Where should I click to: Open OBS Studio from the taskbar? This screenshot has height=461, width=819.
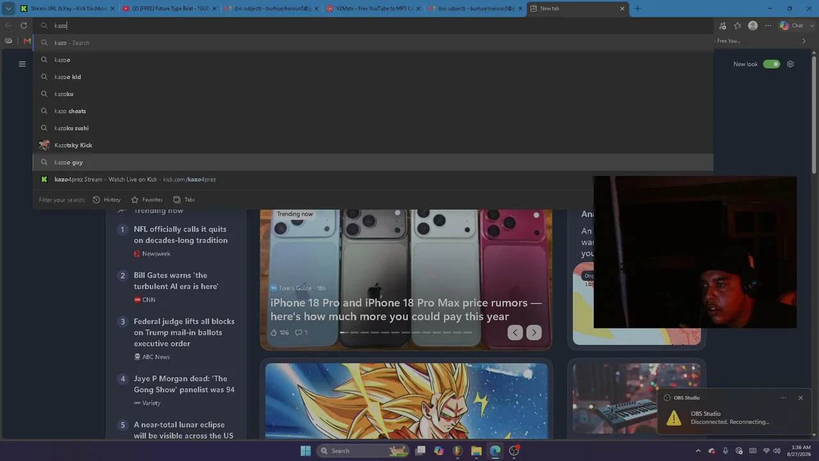click(x=514, y=451)
